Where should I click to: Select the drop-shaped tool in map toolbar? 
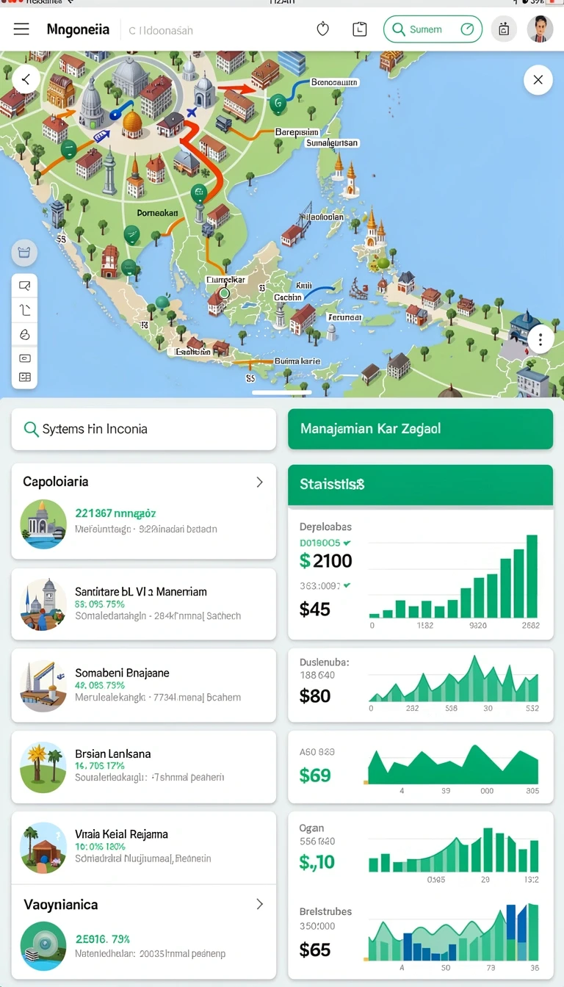coord(25,335)
